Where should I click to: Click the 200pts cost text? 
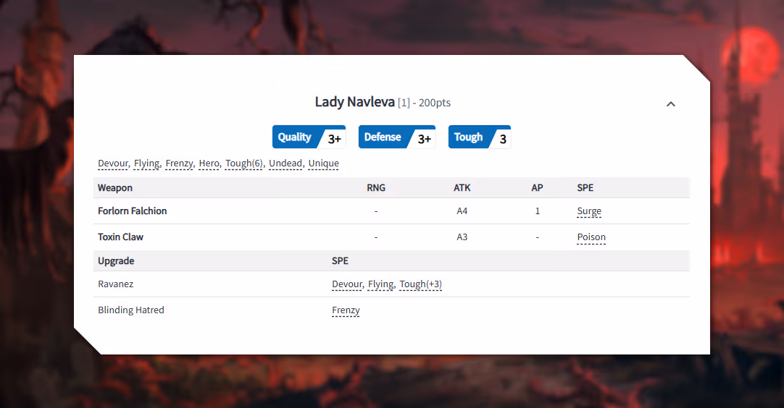(x=435, y=103)
